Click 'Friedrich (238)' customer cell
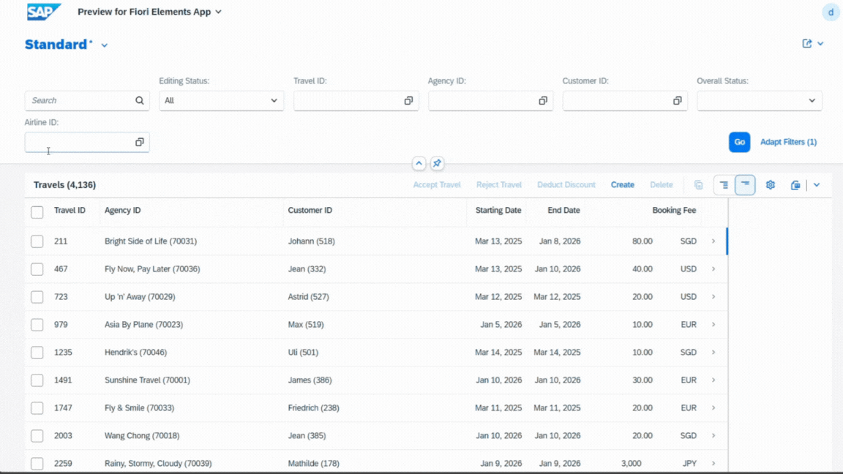Image resolution: width=843 pixels, height=474 pixels. coord(313,408)
